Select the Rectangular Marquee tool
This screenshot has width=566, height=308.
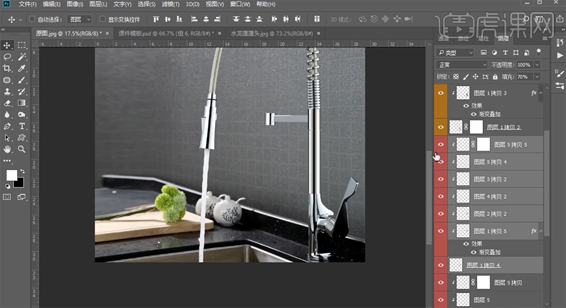[x=22, y=45]
